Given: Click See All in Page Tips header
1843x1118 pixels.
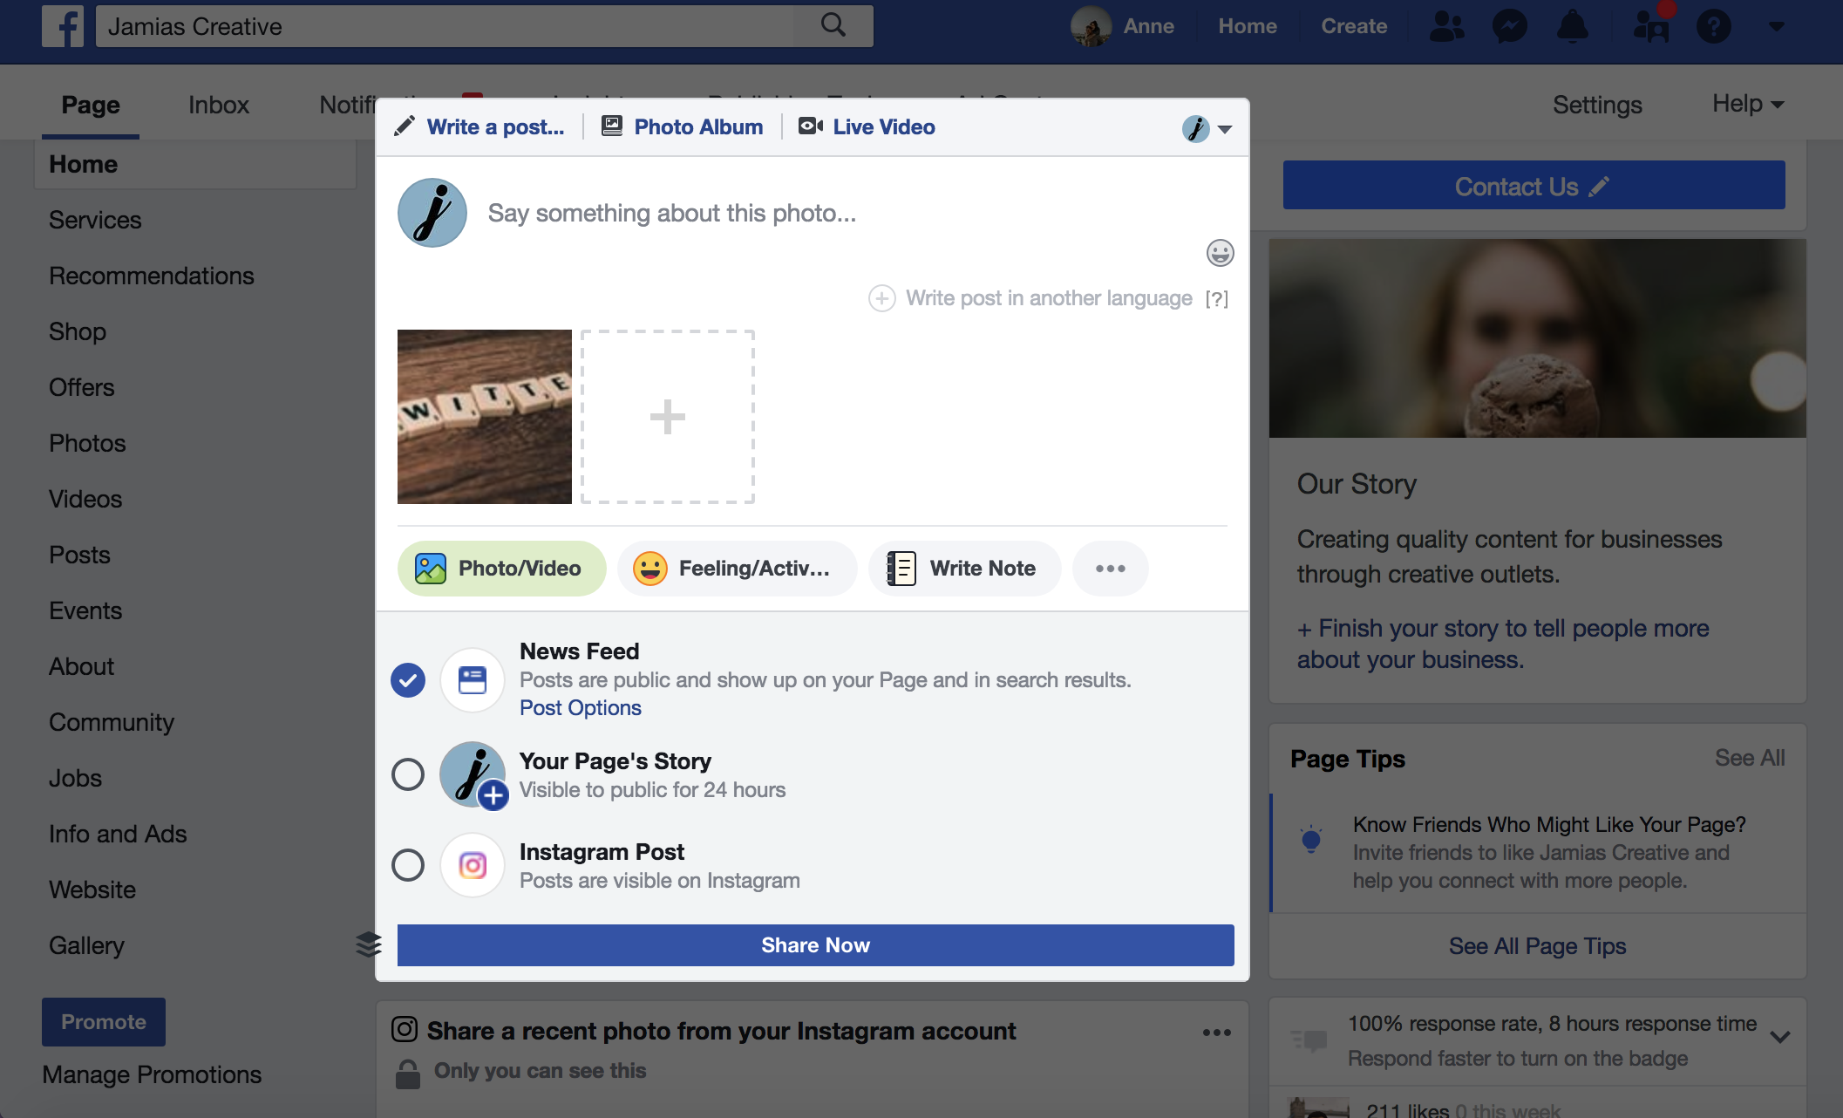Looking at the screenshot, I should coord(1750,758).
